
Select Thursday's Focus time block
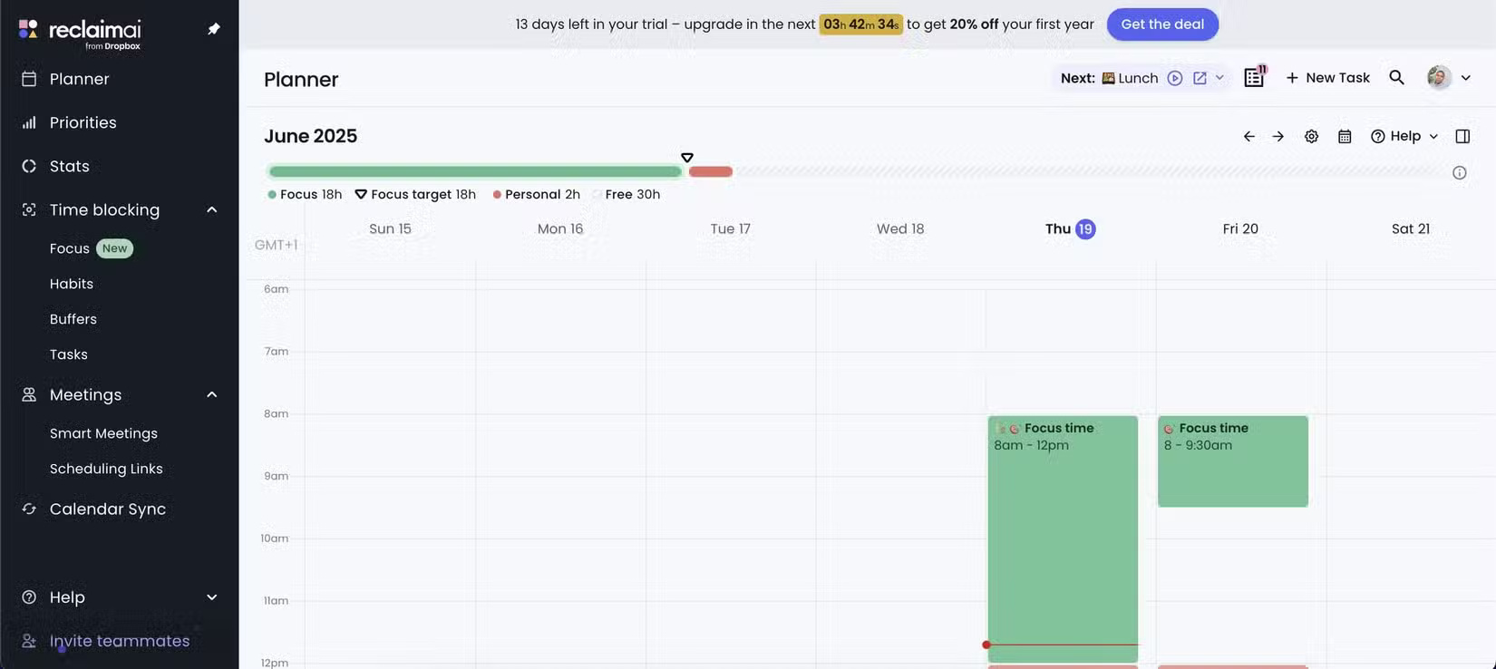click(1063, 535)
